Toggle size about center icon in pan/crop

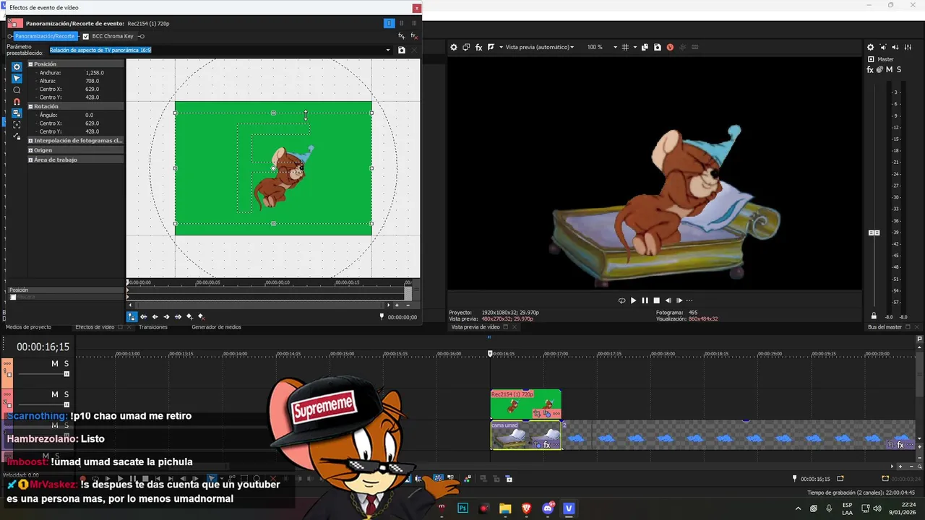[x=17, y=125]
